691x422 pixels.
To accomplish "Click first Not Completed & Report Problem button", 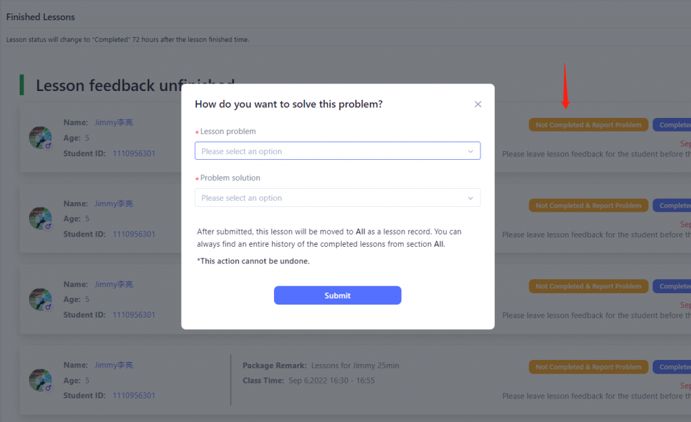I will point(588,125).
